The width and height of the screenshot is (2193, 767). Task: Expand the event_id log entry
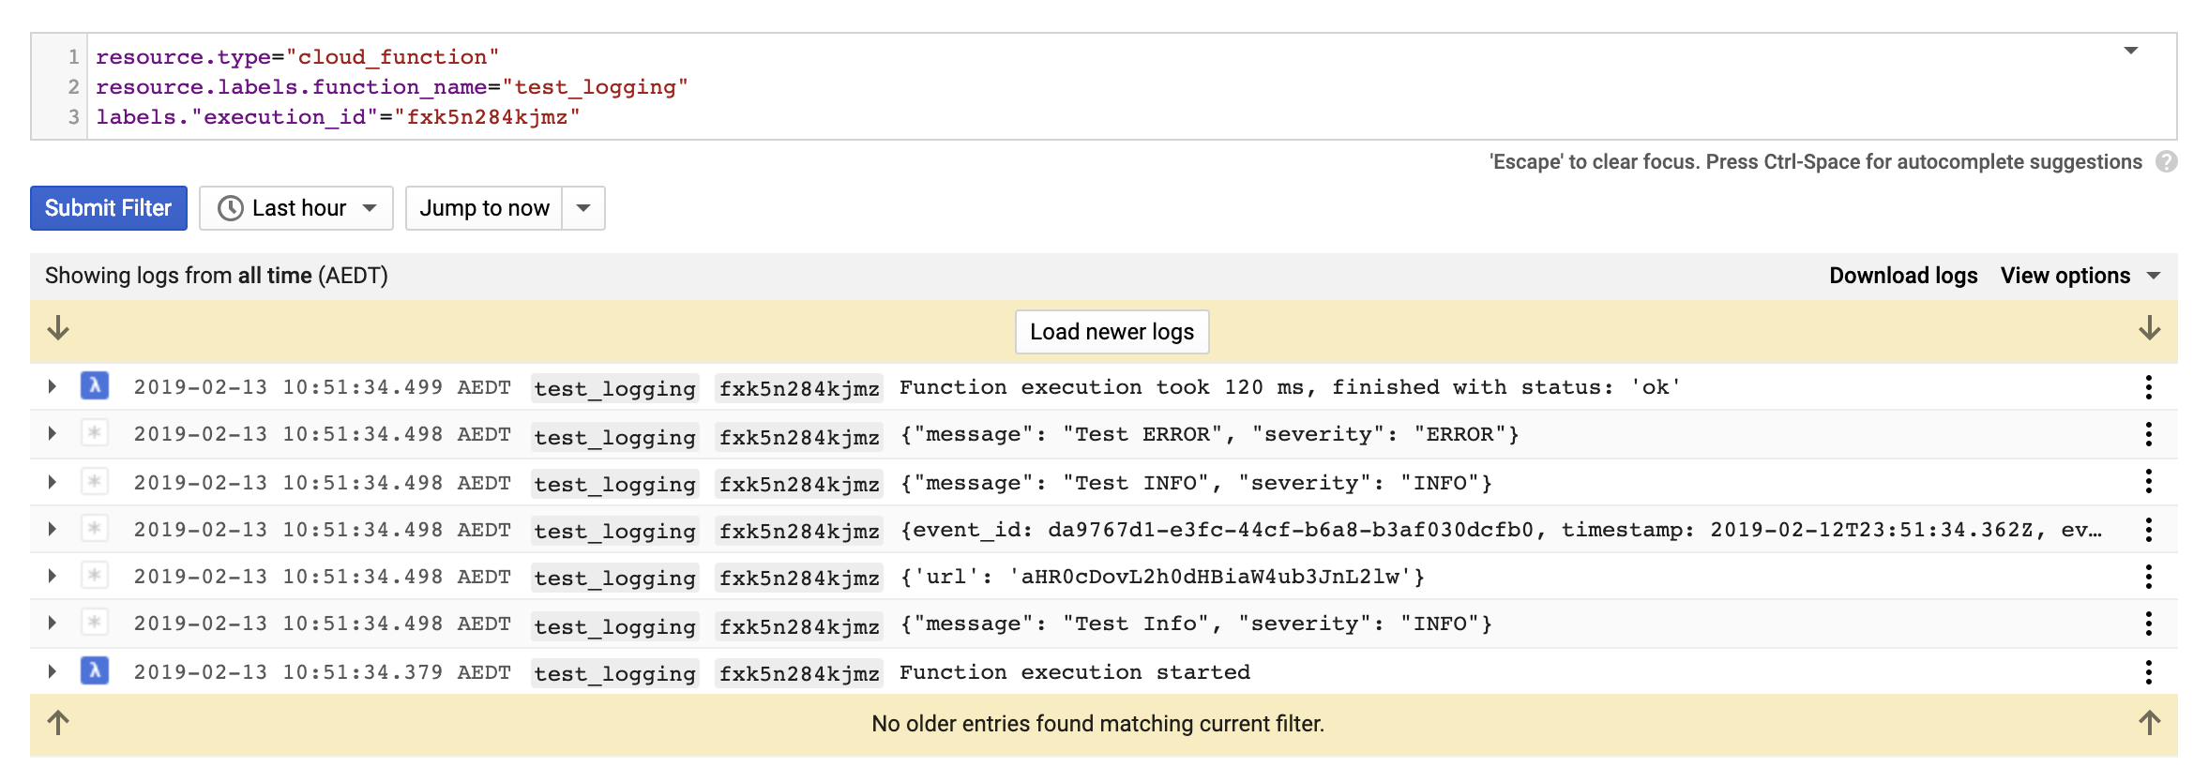(53, 530)
